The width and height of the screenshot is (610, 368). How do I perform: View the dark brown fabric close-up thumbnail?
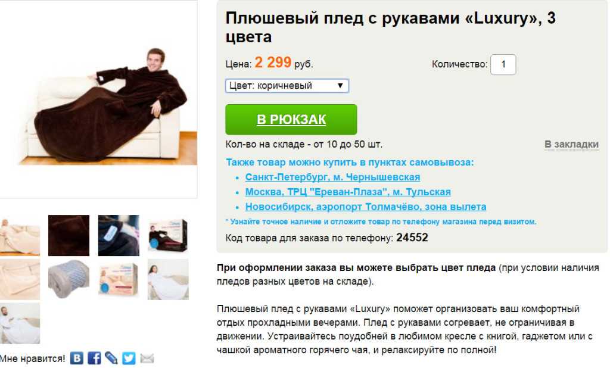coord(69,235)
